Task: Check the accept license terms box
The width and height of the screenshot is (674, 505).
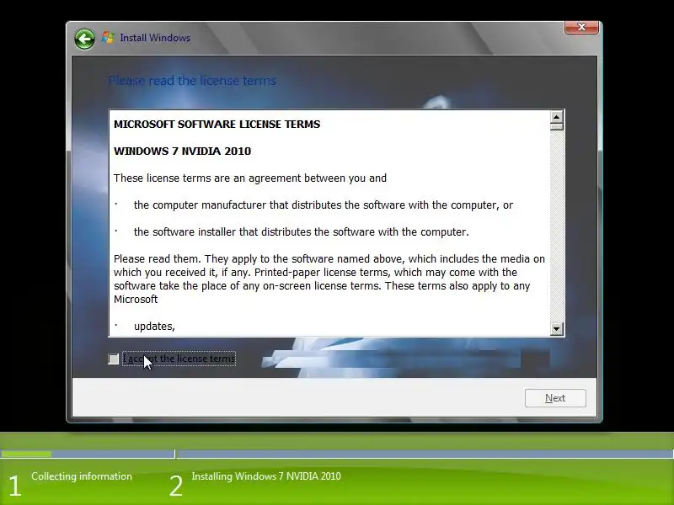Action: click(x=114, y=359)
